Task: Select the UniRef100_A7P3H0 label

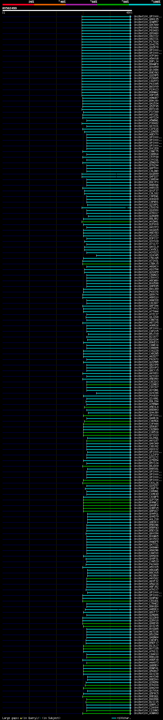Action: point(146,56)
